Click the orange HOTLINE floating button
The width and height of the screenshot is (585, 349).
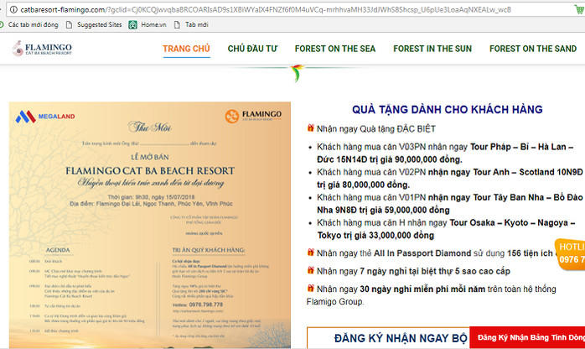coord(570,254)
